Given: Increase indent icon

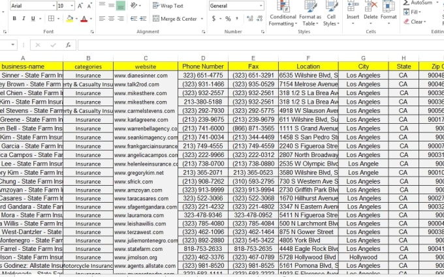Looking at the screenshot, I should tap(143, 19).
